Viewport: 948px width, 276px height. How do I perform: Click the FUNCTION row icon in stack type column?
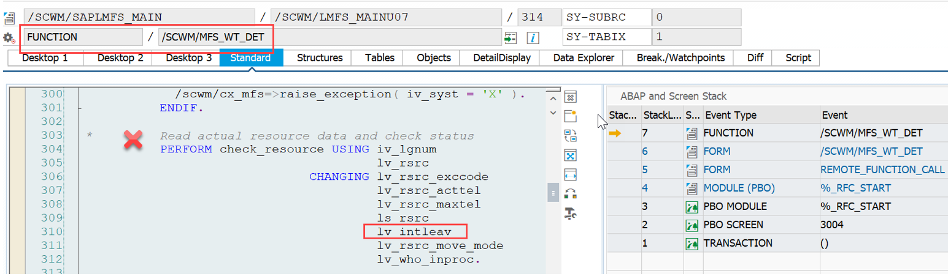tap(692, 133)
